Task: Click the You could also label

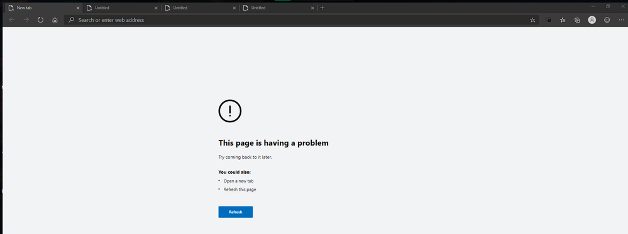Action: pyautogui.click(x=234, y=172)
